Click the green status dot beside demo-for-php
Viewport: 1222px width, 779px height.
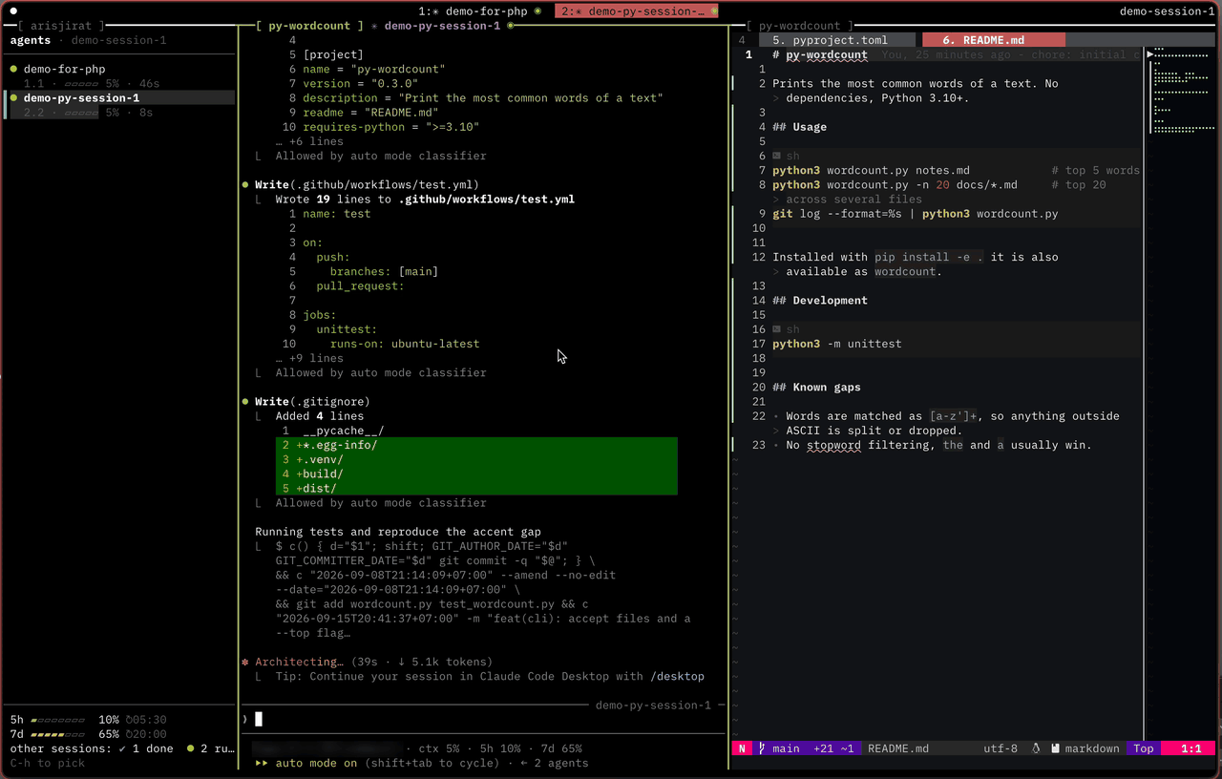click(14, 69)
